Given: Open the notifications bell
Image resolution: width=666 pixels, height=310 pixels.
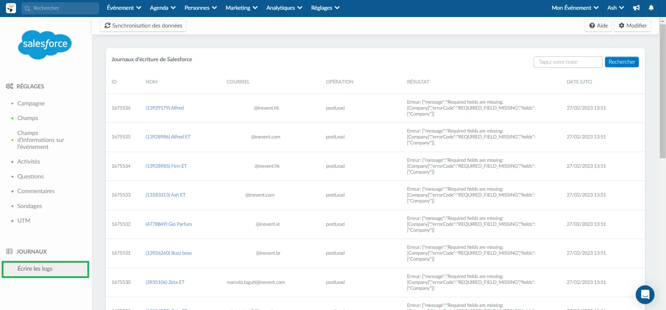Looking at the screenshot, I should tap(651, 8).
